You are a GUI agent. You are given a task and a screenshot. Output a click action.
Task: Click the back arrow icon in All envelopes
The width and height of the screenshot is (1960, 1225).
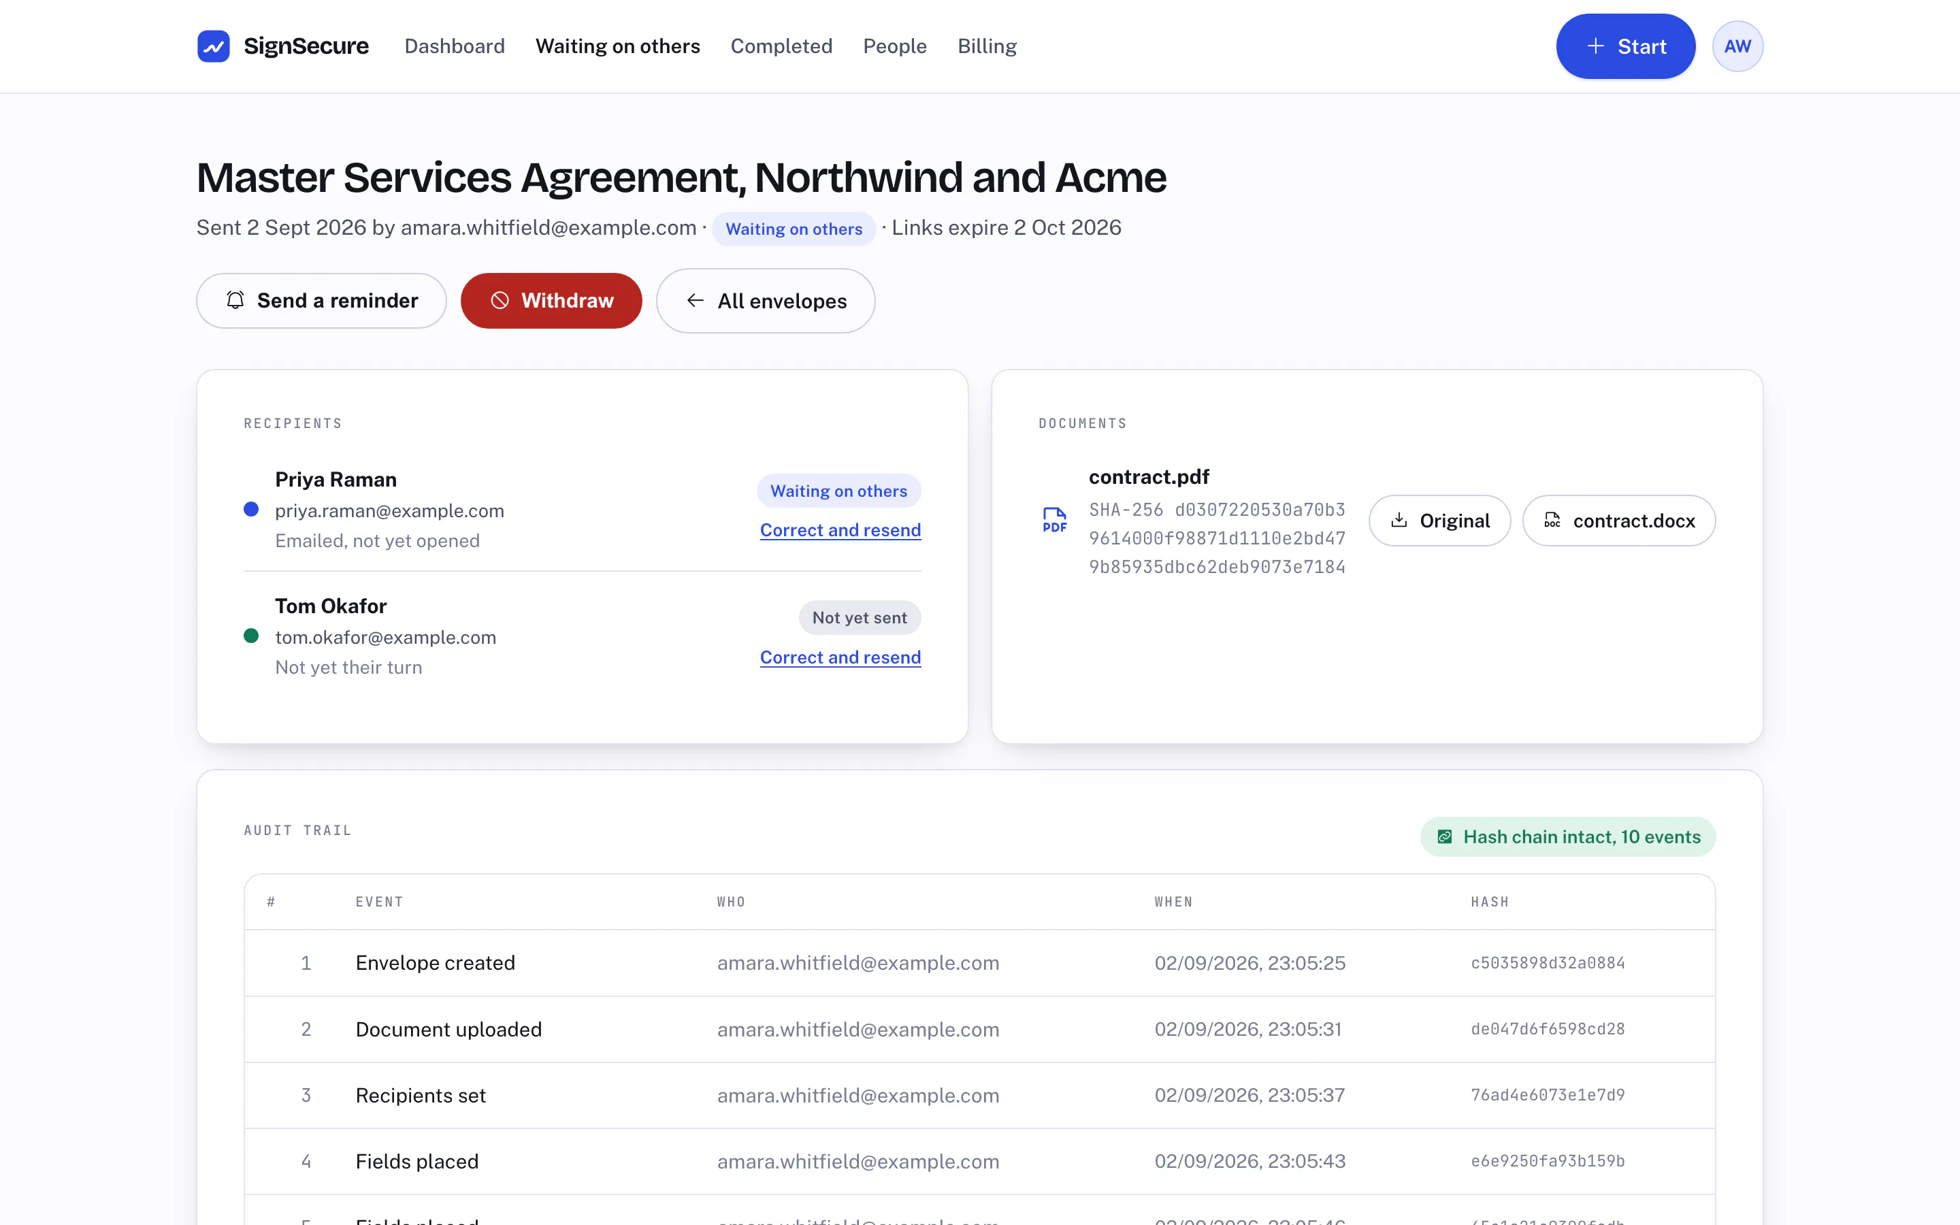pos(695,301)
